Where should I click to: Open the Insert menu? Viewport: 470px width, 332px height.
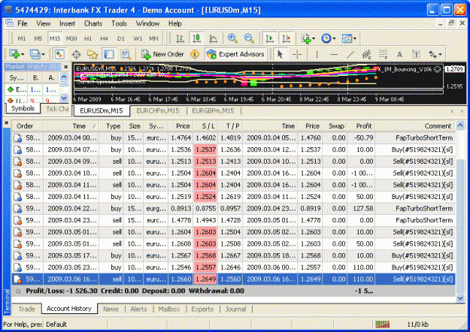click(67, 23)
